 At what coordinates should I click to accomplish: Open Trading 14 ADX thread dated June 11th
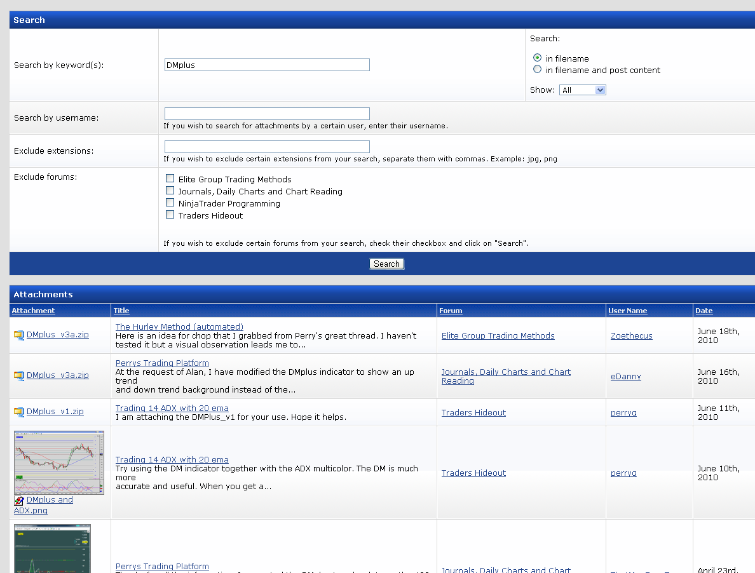tap(172, 408)
